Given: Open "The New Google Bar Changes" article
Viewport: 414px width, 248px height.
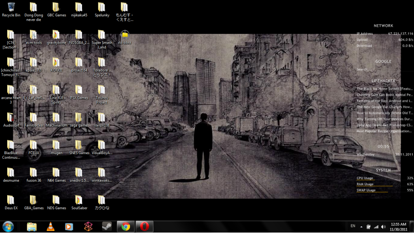Looking at the screenshot, I should pyautogui.click(x=384, y=107).
